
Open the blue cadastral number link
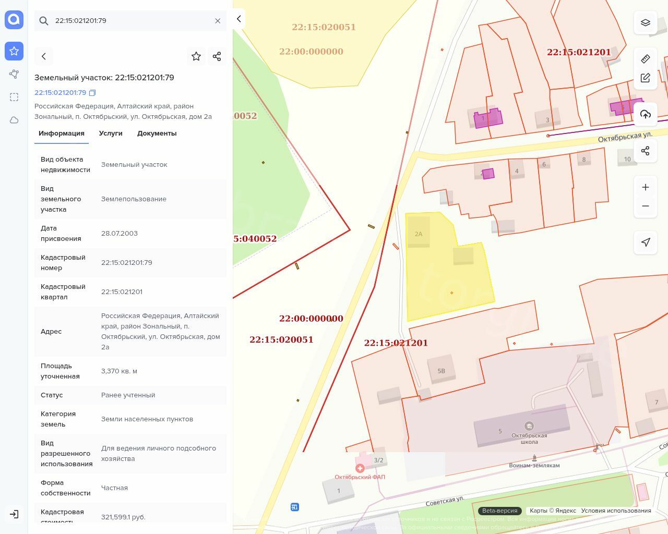pos(60,93)
